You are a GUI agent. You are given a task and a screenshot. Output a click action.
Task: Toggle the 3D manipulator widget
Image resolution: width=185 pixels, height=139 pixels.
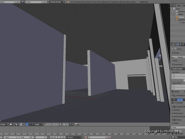pyautogui.click(x=24, y=124)
